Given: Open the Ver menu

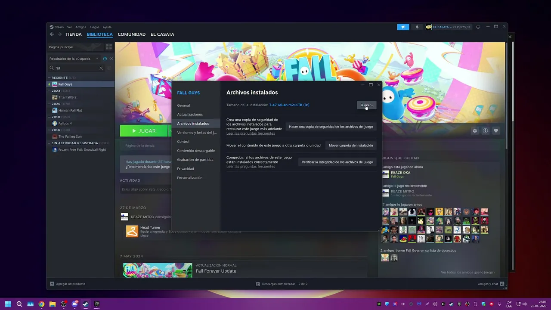Looking at the screenshot, I should (69, 27).
